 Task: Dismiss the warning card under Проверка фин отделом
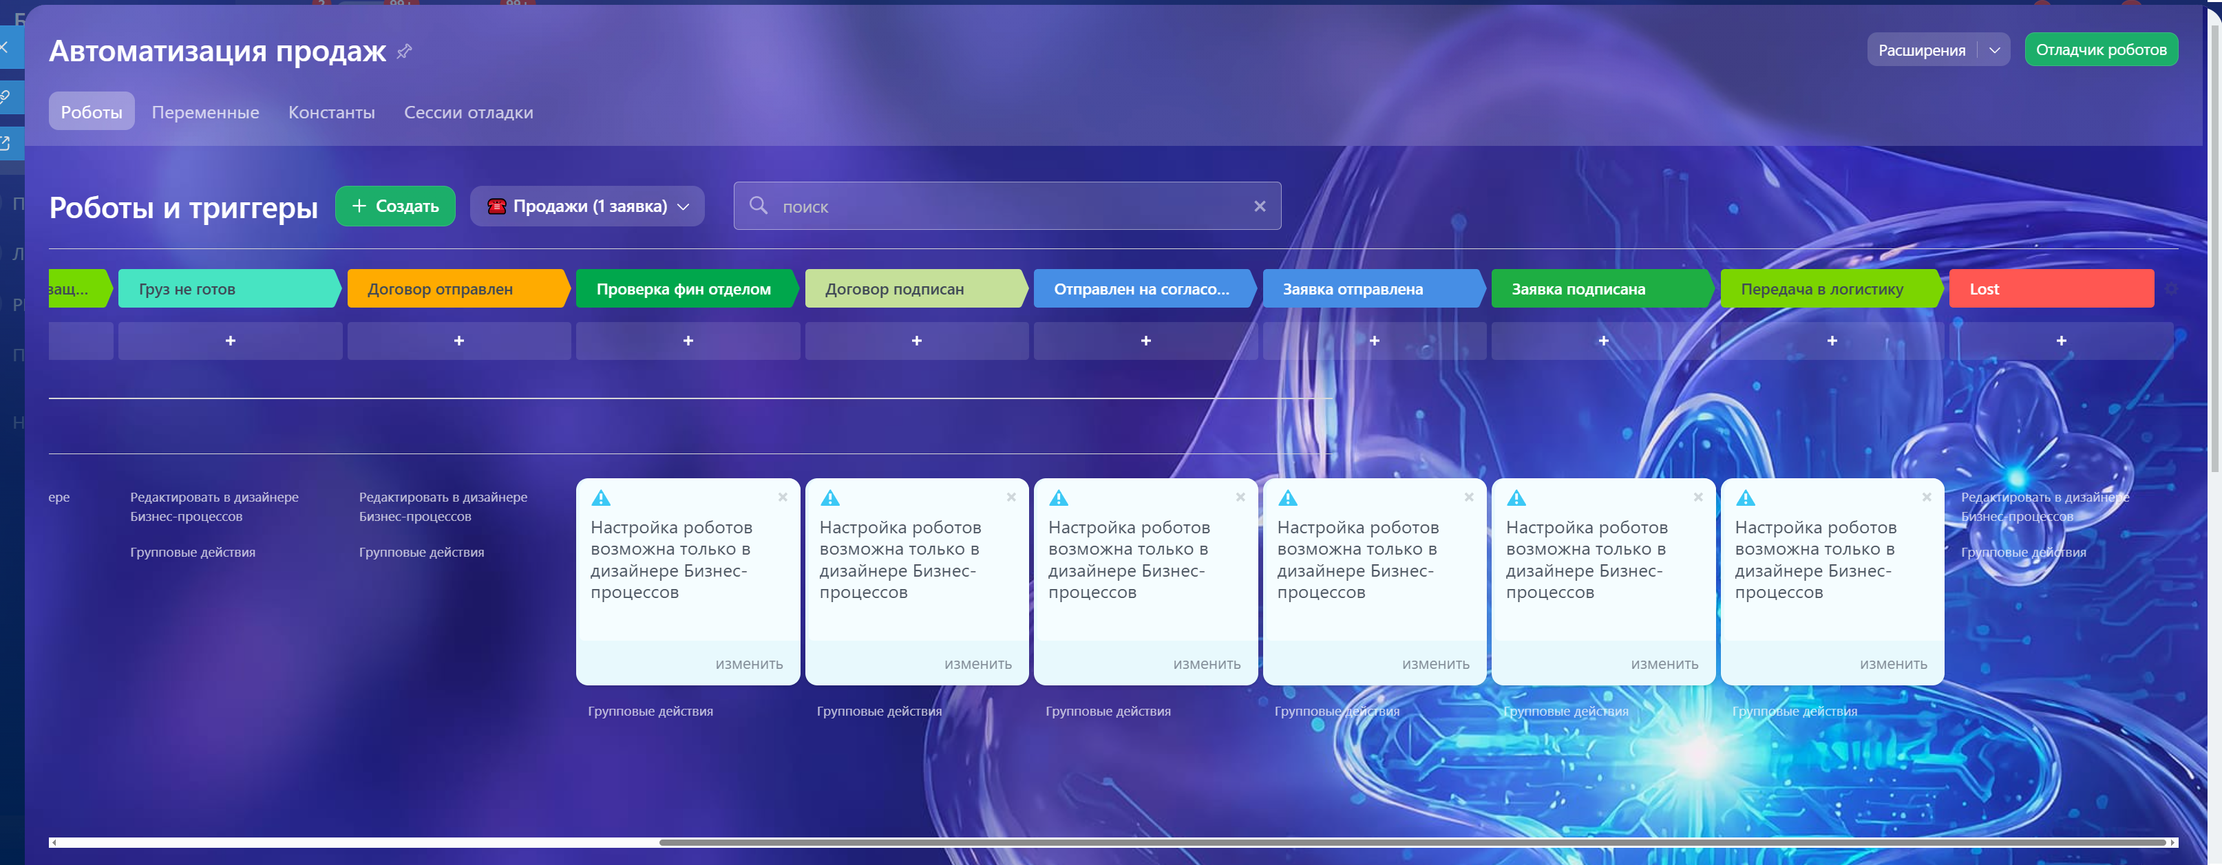tap(783, 498)
